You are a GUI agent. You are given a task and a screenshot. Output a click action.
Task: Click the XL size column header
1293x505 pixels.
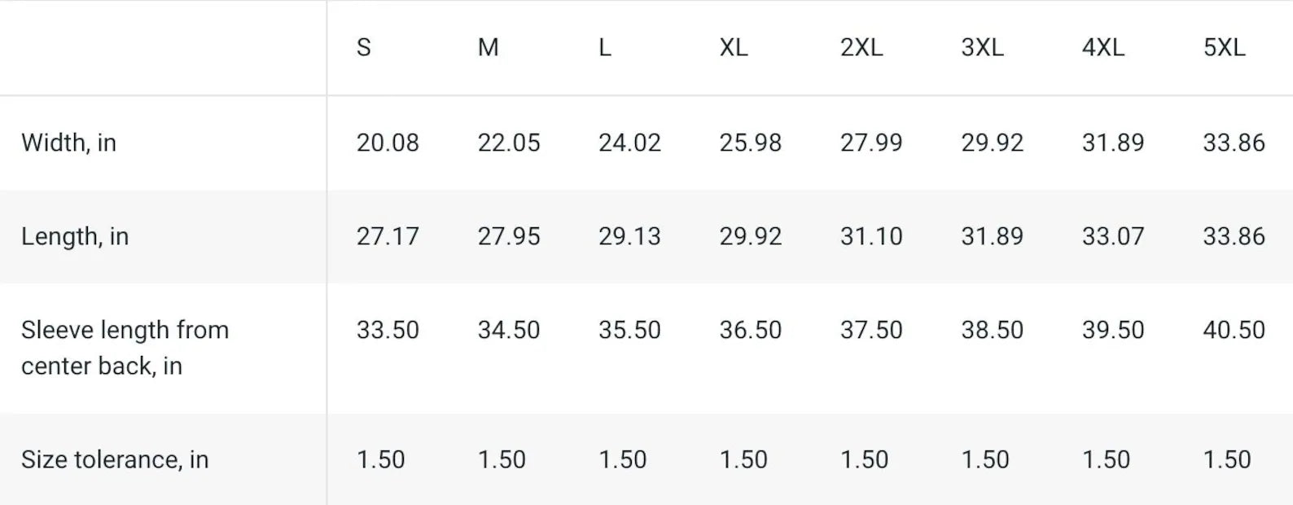[733, 47]
